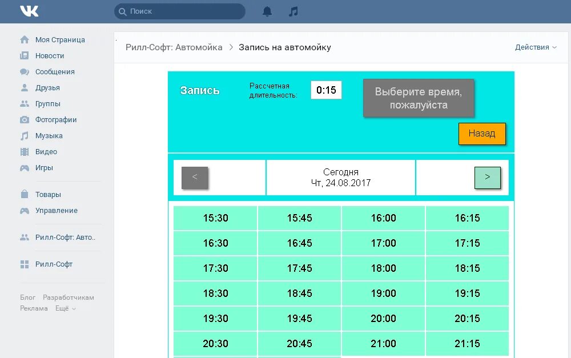Open Новости in the sidebar
The height and width of the screenshot is (358, 571).
[x=50, y=56]
